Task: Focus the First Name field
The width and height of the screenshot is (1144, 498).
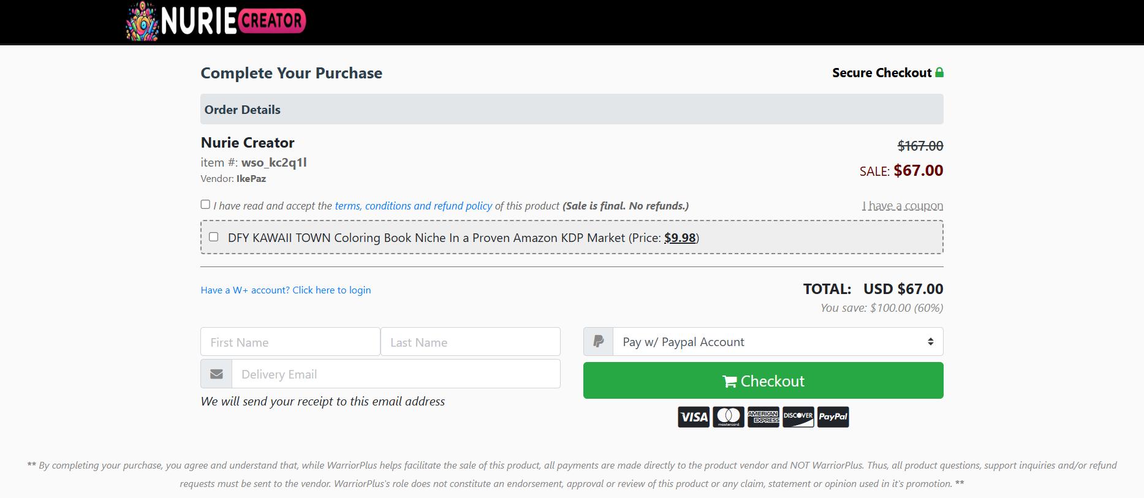Action: point(290,342)
